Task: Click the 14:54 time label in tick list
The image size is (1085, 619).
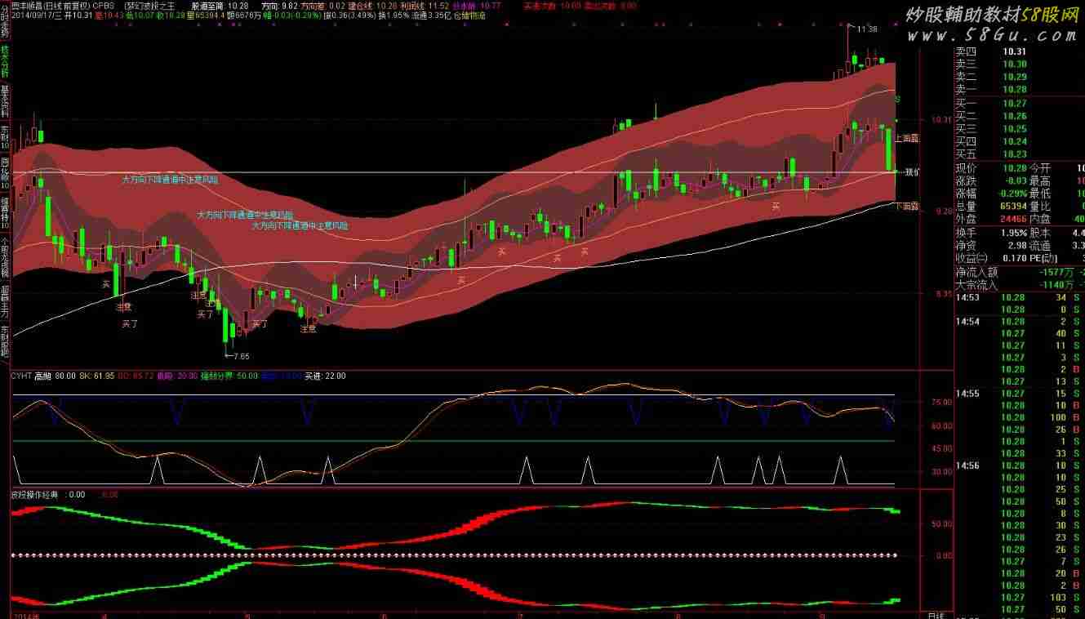Action: click(967, 322)
